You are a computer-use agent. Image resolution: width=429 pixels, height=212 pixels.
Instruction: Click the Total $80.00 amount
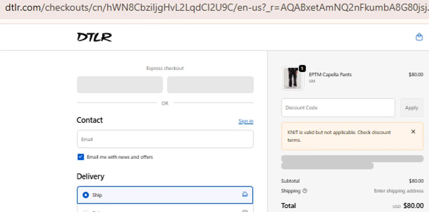coord(413,205)
